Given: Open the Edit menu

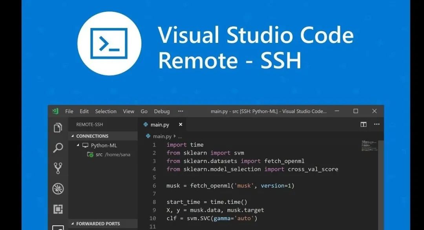Looking at the screenshot, I should (84, 111).
